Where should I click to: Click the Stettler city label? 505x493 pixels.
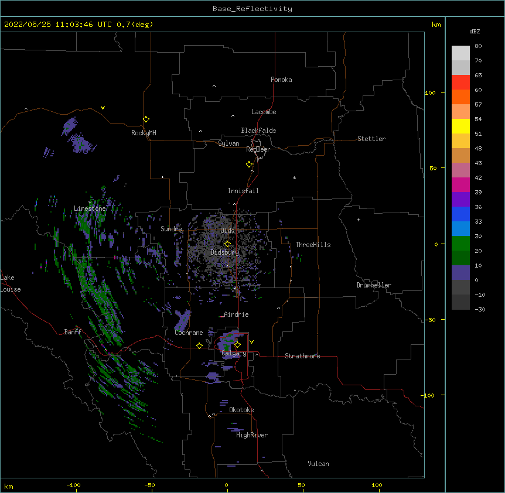371,139
